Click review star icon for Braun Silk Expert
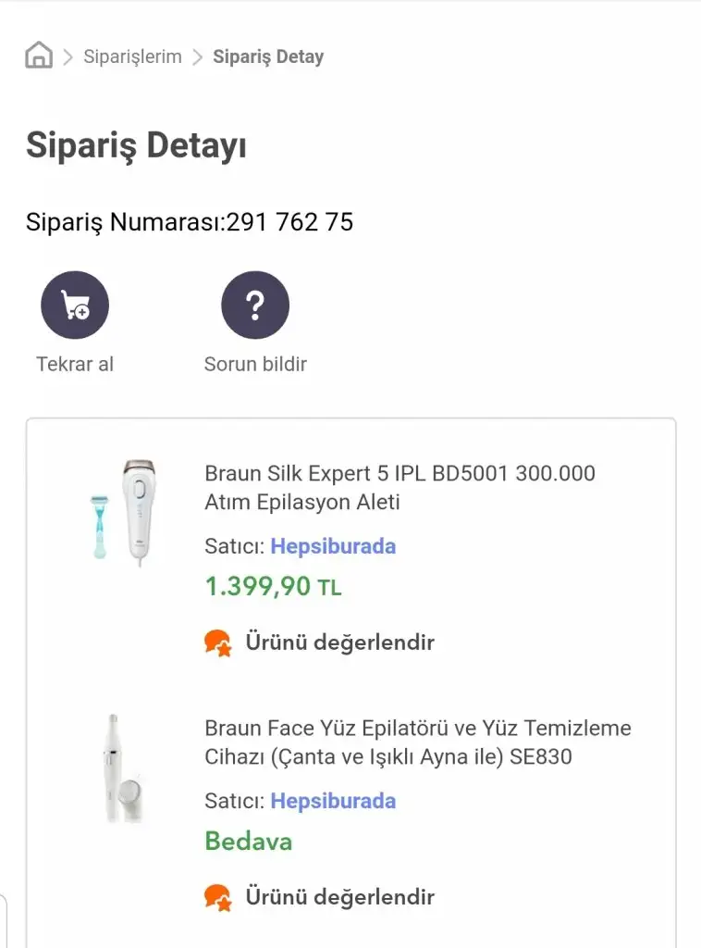 pyautogui.click(x=218, y=642)
